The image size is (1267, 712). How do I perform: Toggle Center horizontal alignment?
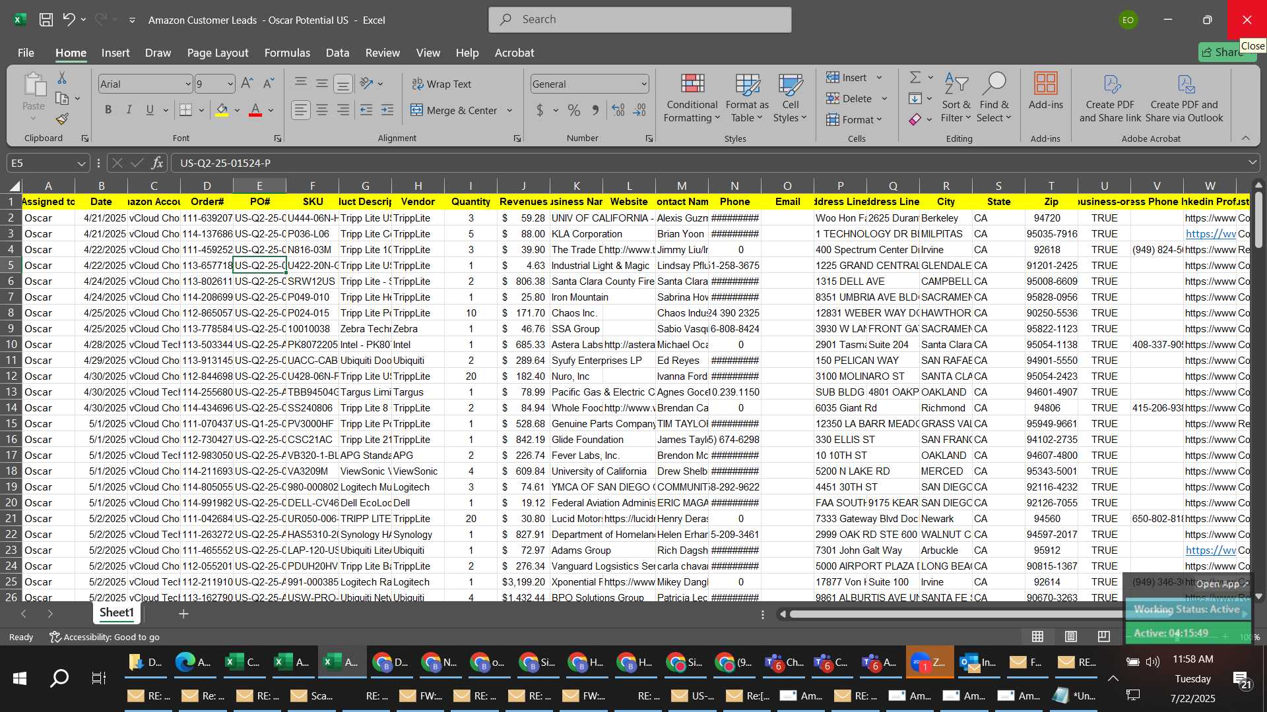(322, 110)
